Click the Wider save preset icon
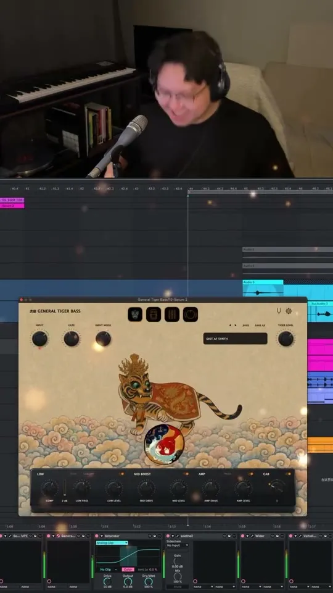 tap(277, 536)
